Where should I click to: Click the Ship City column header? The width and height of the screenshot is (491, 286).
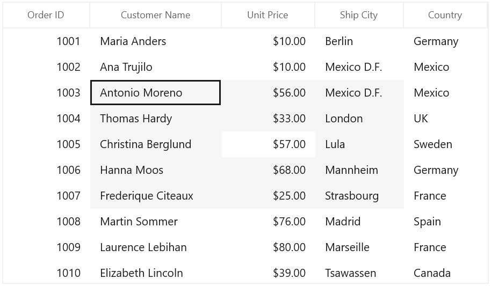coord(359,15)
